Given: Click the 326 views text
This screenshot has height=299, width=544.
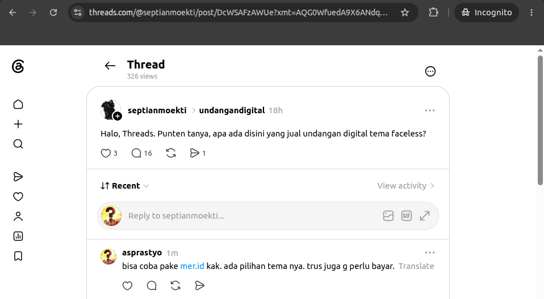Looking at the screenshot, I should point(142,76).
